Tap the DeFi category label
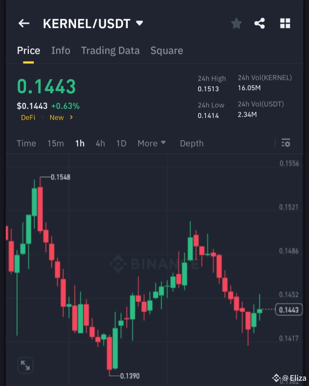The width and height of the screenshot is (309, 386). pyautogui.click(x=28, y=117)
